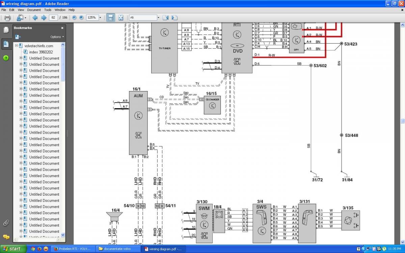Click the 125% zoom value field
The height and width of the screenshot is (253, 405).
pos(92,18)
